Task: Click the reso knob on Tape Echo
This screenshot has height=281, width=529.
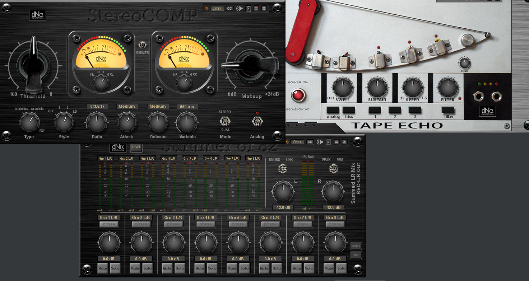Action: tap(464, 63)
